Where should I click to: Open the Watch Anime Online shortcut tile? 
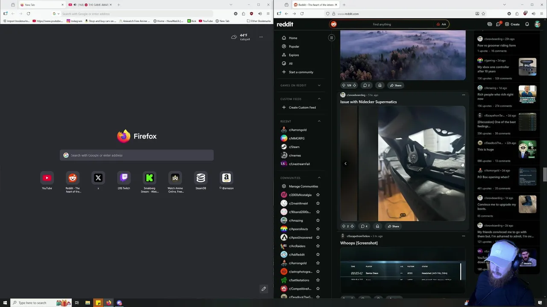[x=175, y=178]
